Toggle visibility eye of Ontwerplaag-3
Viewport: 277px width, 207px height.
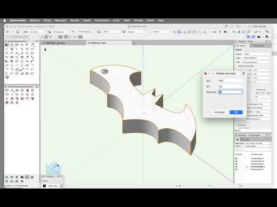(x=237, y=164)
